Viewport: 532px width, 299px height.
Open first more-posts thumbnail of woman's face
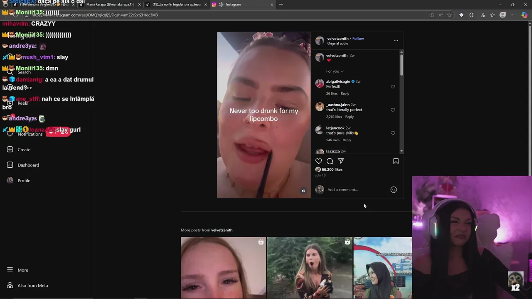[223, 268]
